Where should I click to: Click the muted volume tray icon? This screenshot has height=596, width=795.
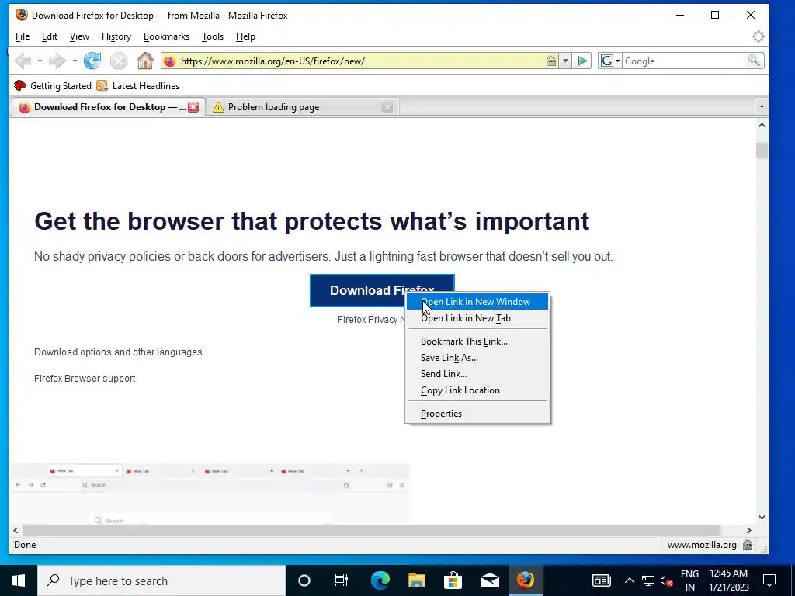click(x=667, y=580)
